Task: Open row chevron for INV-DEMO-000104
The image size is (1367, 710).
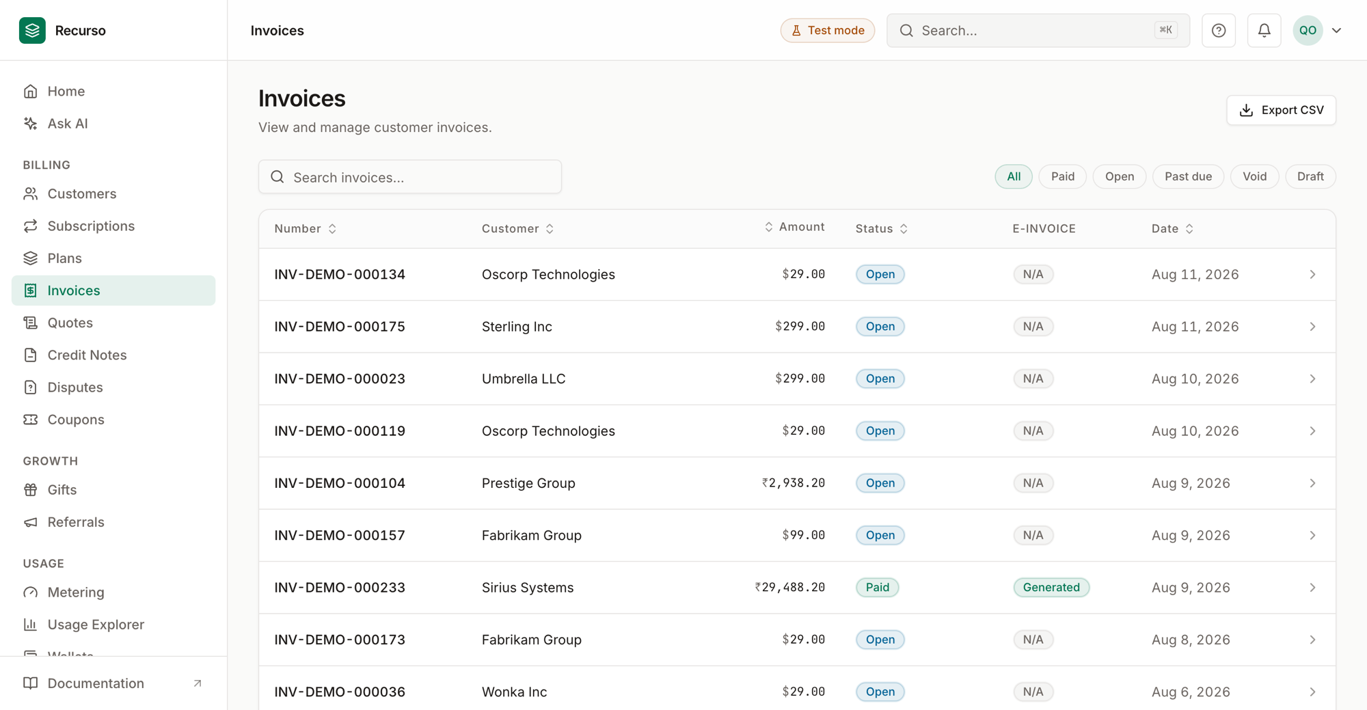Action: (x=1312, y=483)
